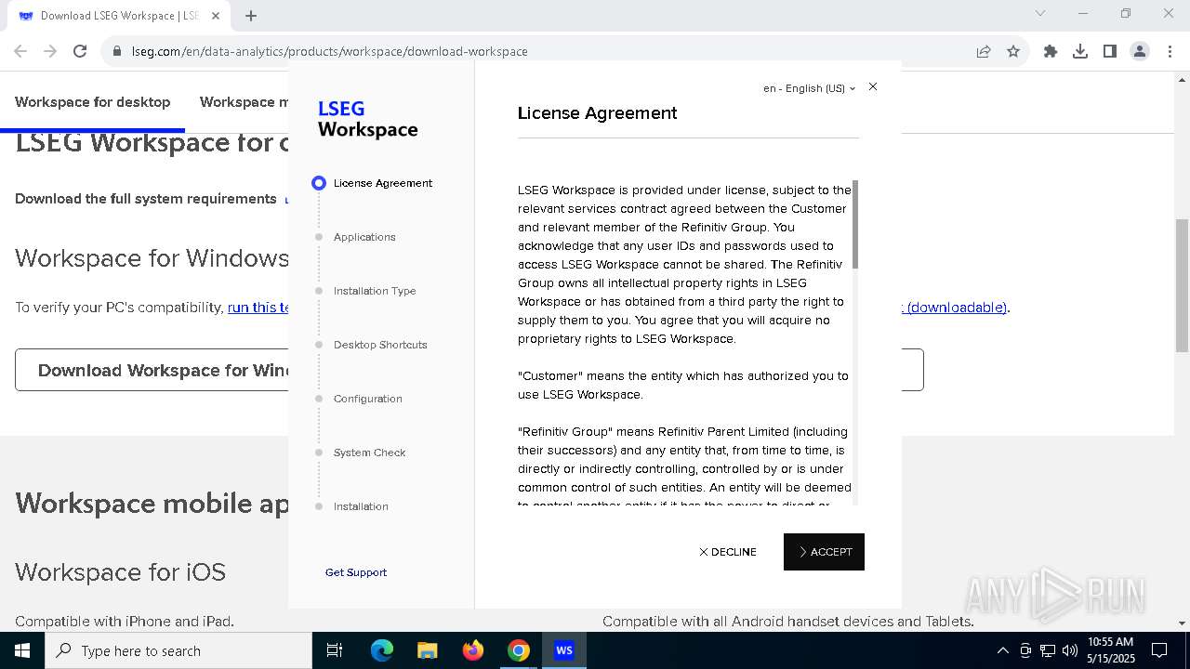Bookmark this page with star icon

tap(1013, 51)
